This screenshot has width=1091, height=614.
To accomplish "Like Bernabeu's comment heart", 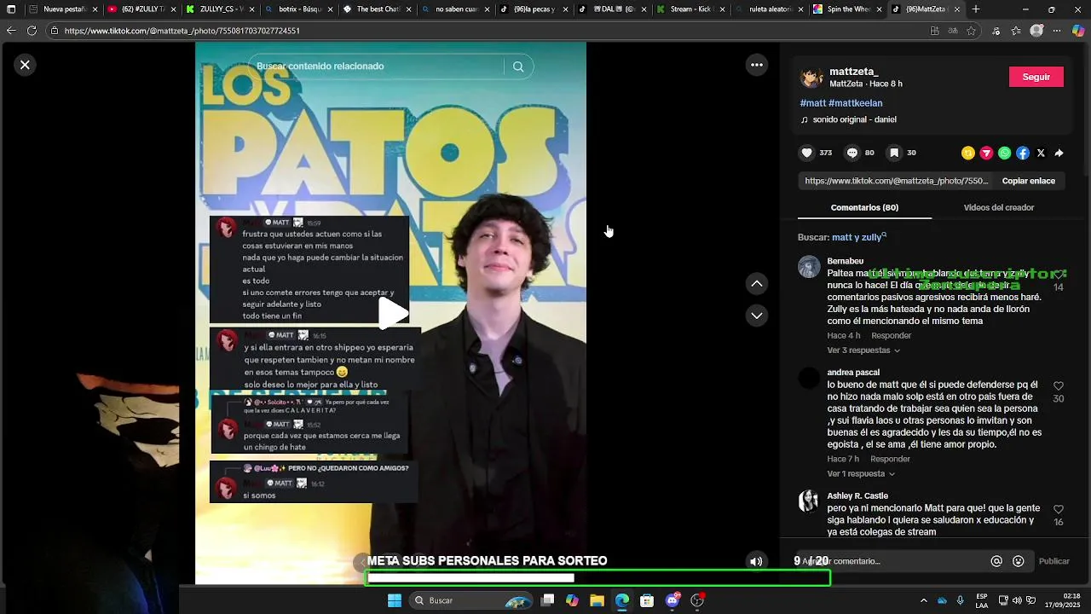I will click(x=1058, y=275).
